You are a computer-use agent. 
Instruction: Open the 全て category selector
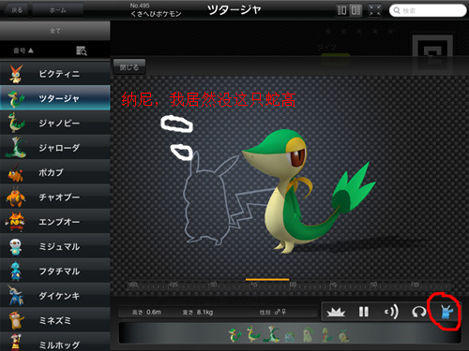55,31
